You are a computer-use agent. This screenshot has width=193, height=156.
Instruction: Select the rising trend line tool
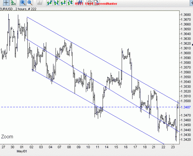[x=49, y=3]
